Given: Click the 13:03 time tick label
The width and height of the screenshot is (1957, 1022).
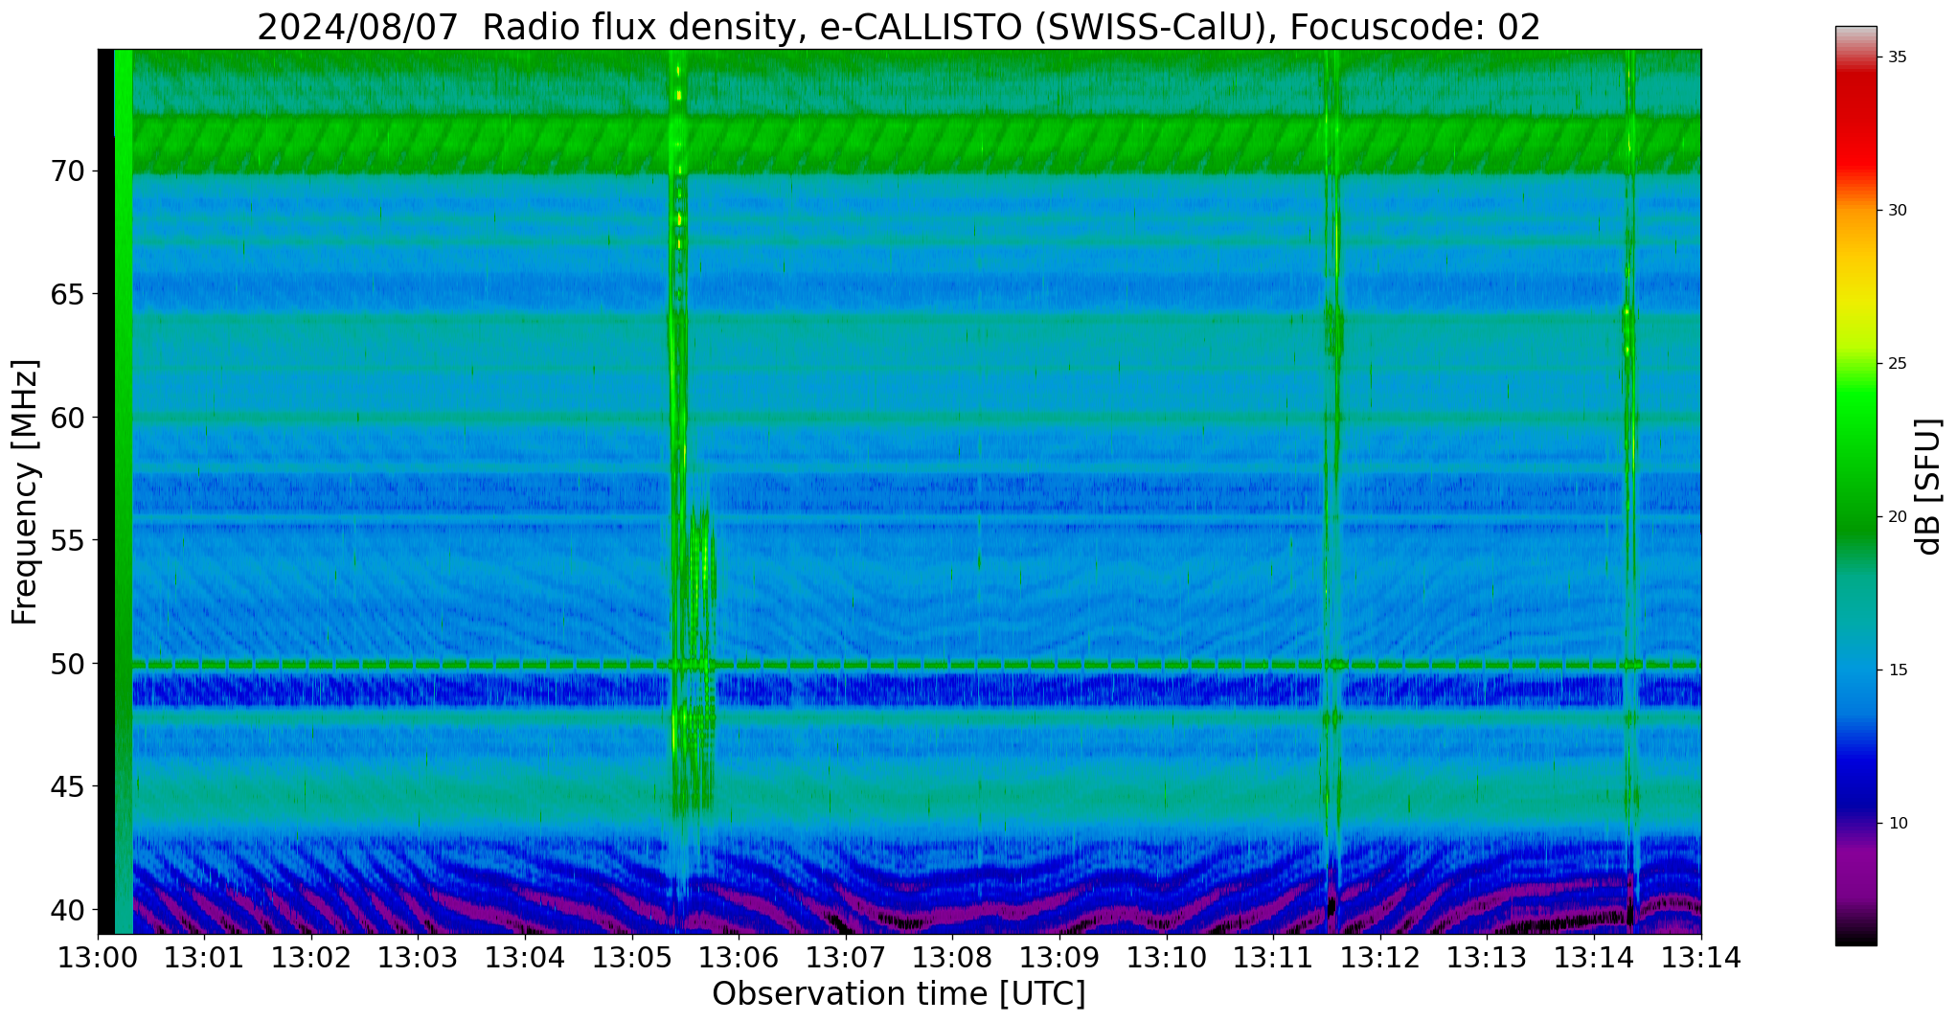Looking at the screenshot, I should coord(419,958).
